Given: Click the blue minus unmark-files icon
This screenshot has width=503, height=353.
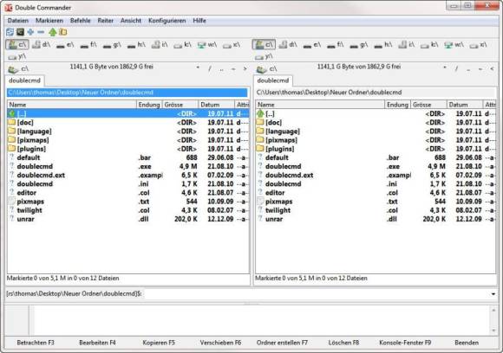Looking at the screenshot, I should [x=41, y=32].
